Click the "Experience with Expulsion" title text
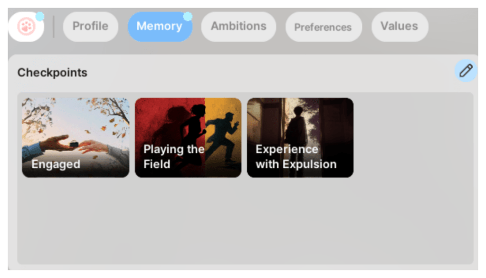Image resolution: width=486 pixels, height=278 pixels. coord(295,157)
